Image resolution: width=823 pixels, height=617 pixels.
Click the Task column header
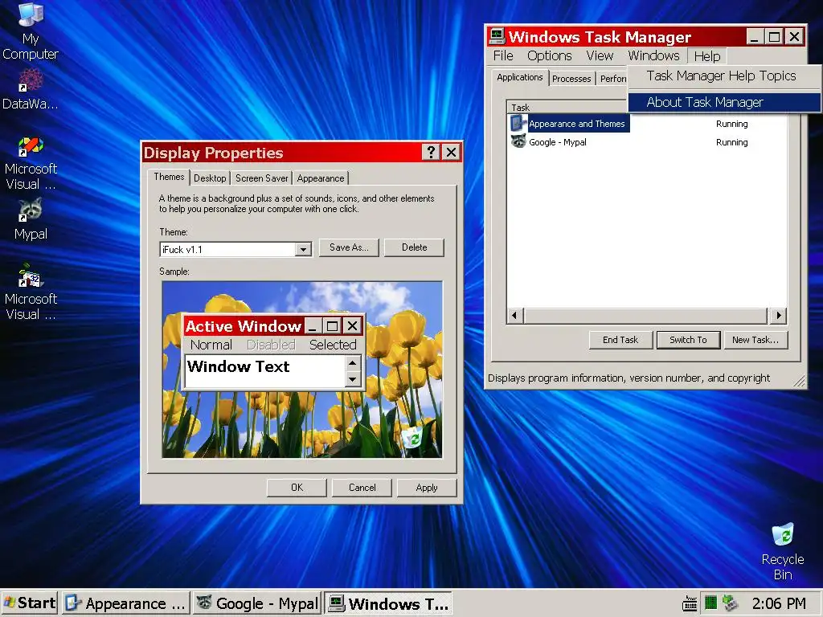click(567, 107)
